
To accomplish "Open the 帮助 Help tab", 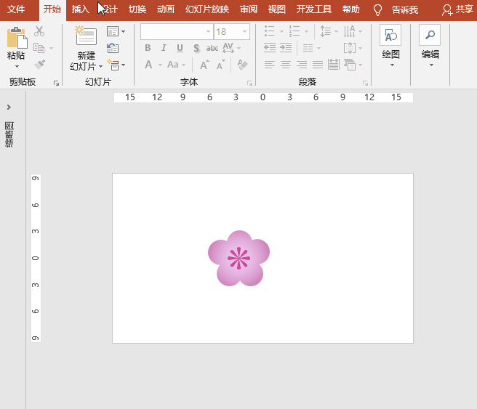I will click(x=350, y=9).
